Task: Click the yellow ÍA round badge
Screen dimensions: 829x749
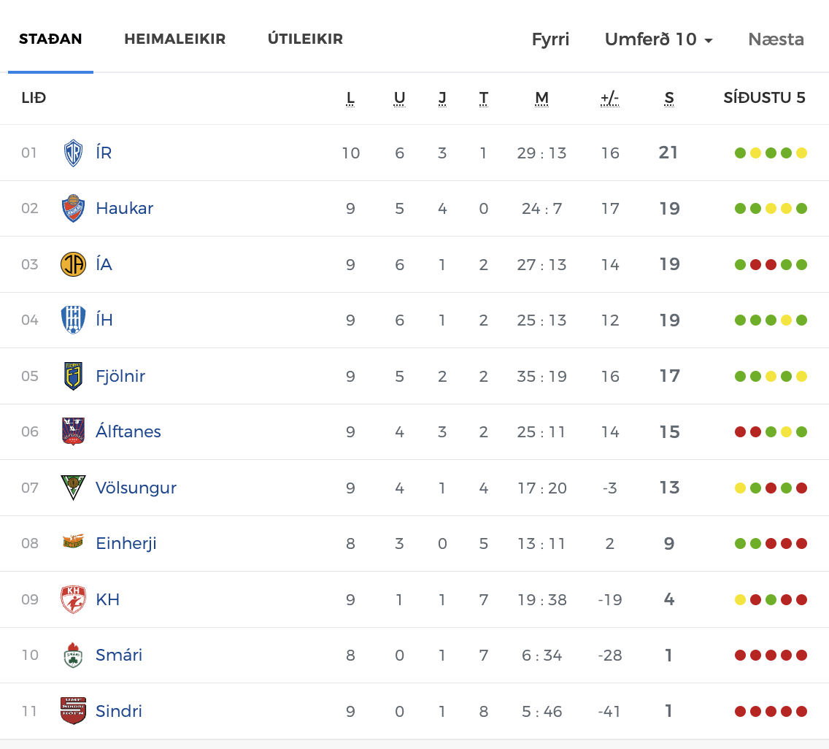Action: (73, 264)
